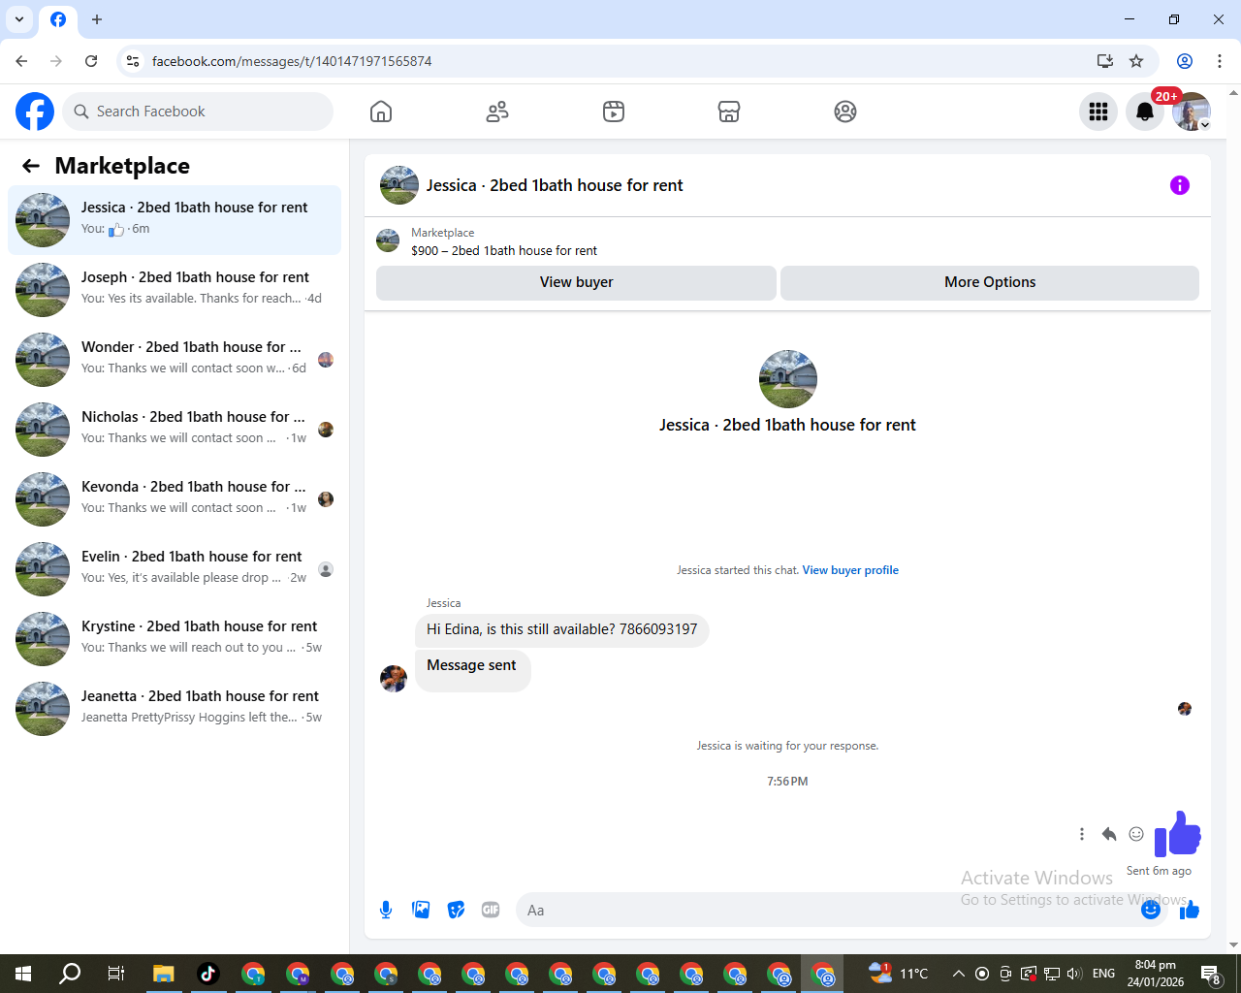1241x993 pixels.
Task: Choose a GIF from the GIF icon
Action: pyautogui.click(x=491, y=910)
